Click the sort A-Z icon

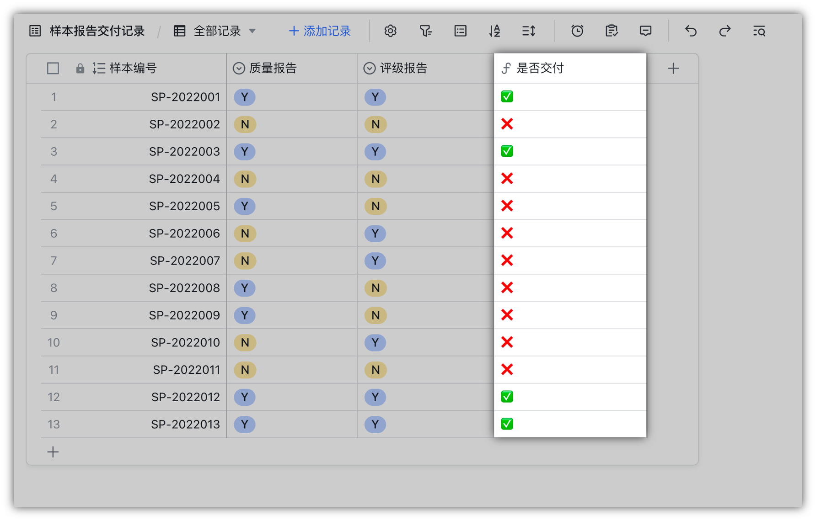494,31
